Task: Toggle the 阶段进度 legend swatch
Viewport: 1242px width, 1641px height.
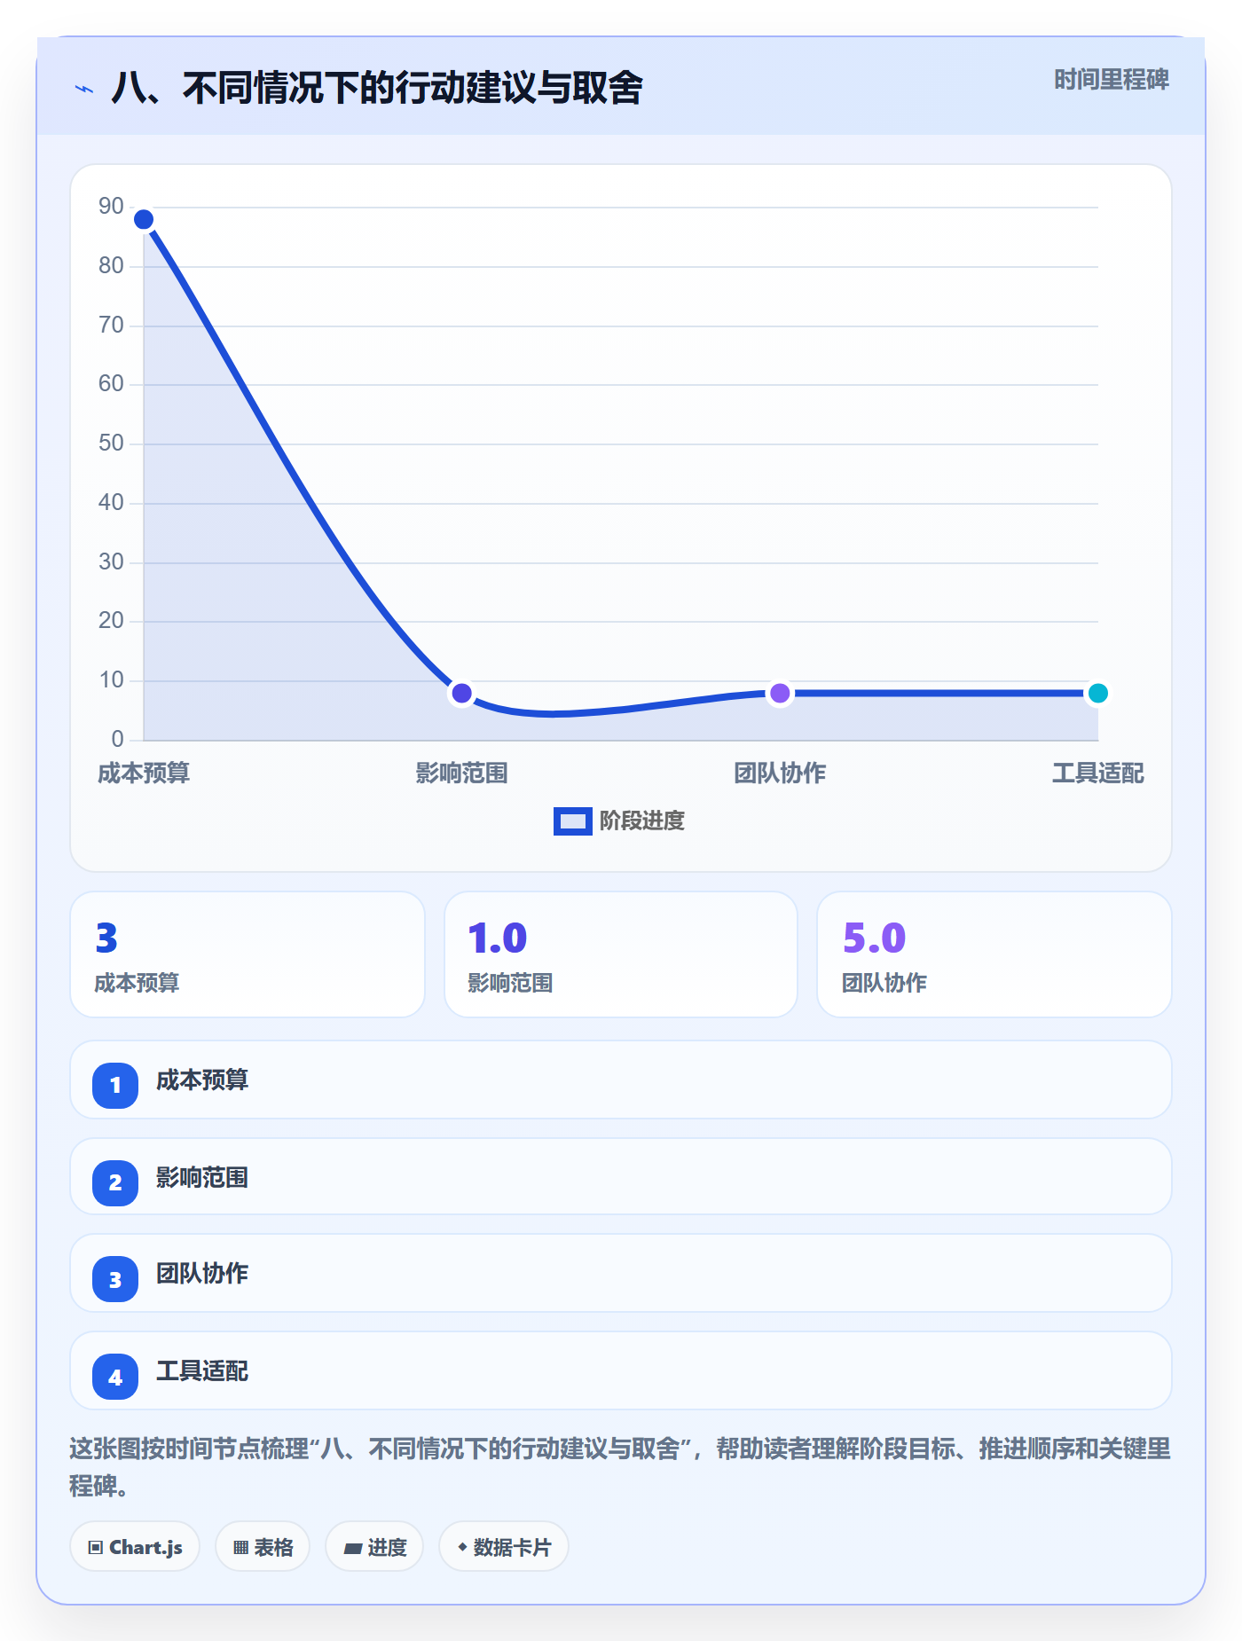Action: [x=572, y=821]
